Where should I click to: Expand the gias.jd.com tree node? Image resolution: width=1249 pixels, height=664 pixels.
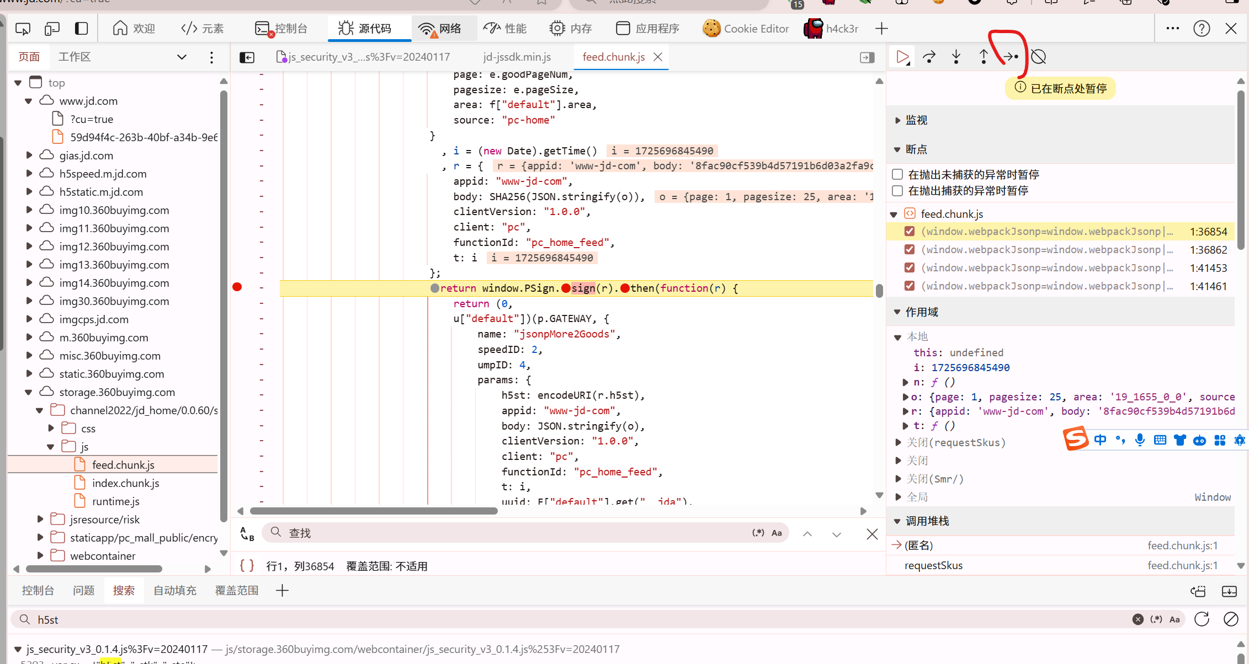(x=29, y=156)
